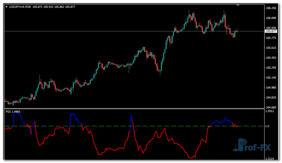Click the chart shift marker triangle
This screenshot has height=163, width=282.
[238, 5]
